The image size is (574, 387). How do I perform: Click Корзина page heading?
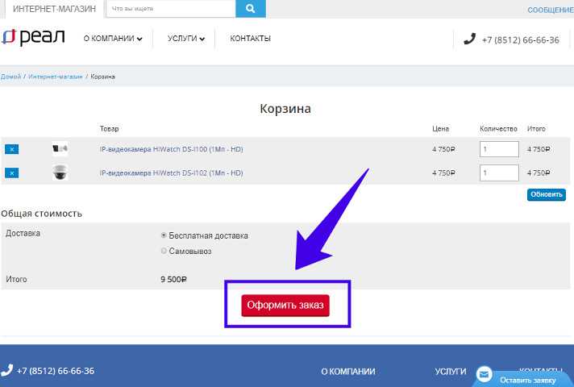[285, 109]
